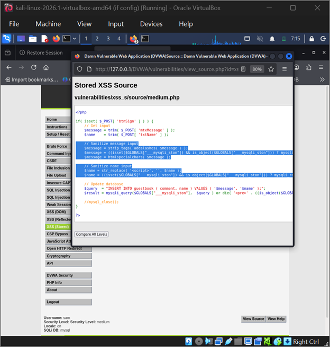330x347 pixels.
Task: Select the running terminal task icon
Action: pos(145,39)
